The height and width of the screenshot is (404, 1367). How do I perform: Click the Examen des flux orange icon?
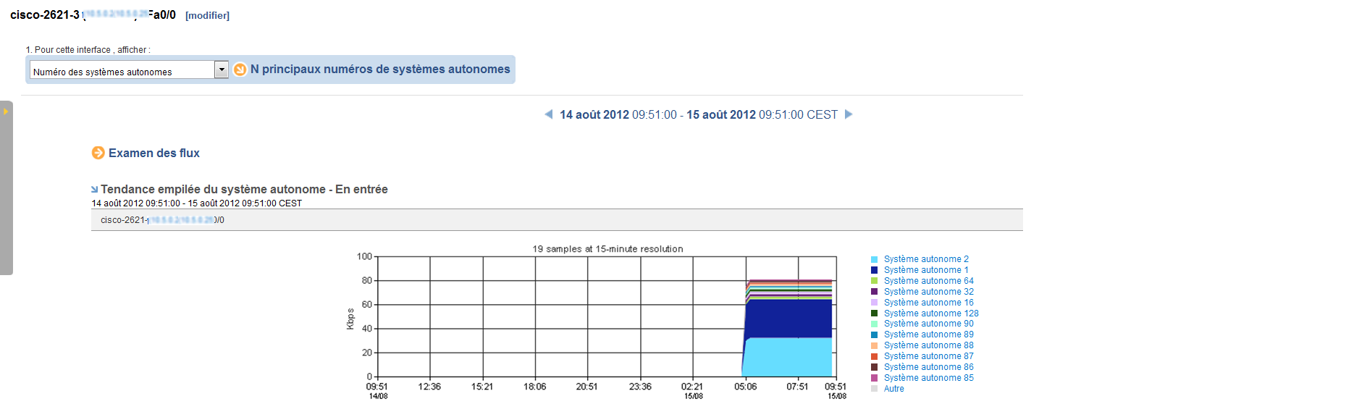(98, 153)
